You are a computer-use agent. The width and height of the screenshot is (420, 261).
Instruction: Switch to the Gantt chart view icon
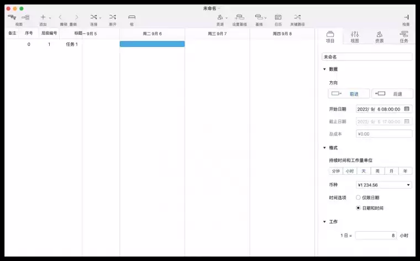12,17
